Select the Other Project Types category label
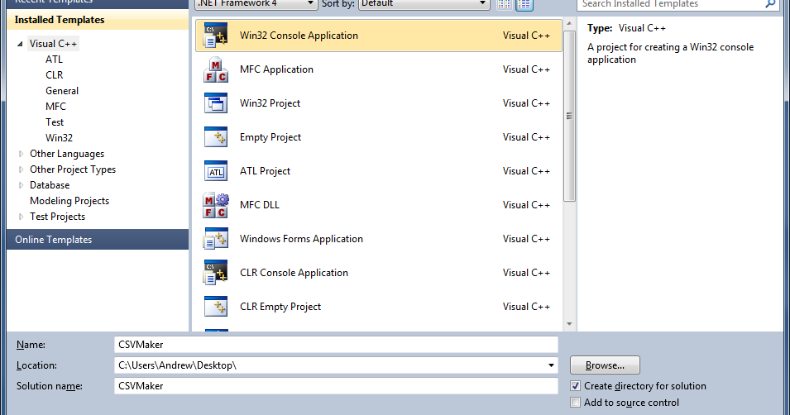790x415 pixels. (73, 169)
